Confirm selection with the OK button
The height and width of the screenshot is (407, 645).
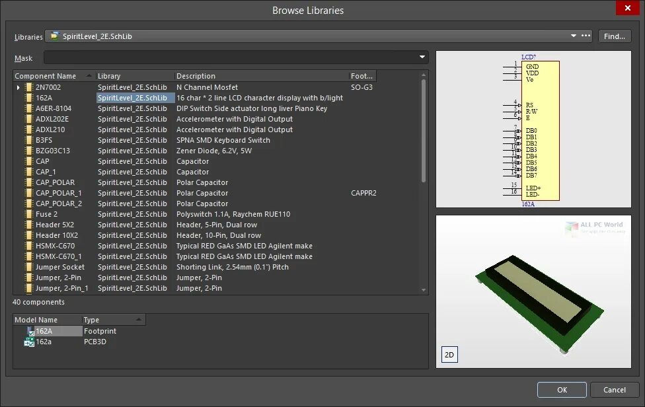561,390
